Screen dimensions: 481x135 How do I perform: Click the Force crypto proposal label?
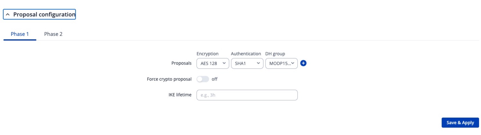[x=169, y=79]
